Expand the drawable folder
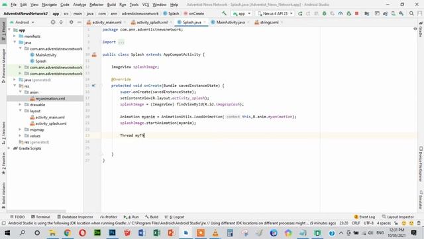This screenshot has height=239, width=424. (20, 105)
